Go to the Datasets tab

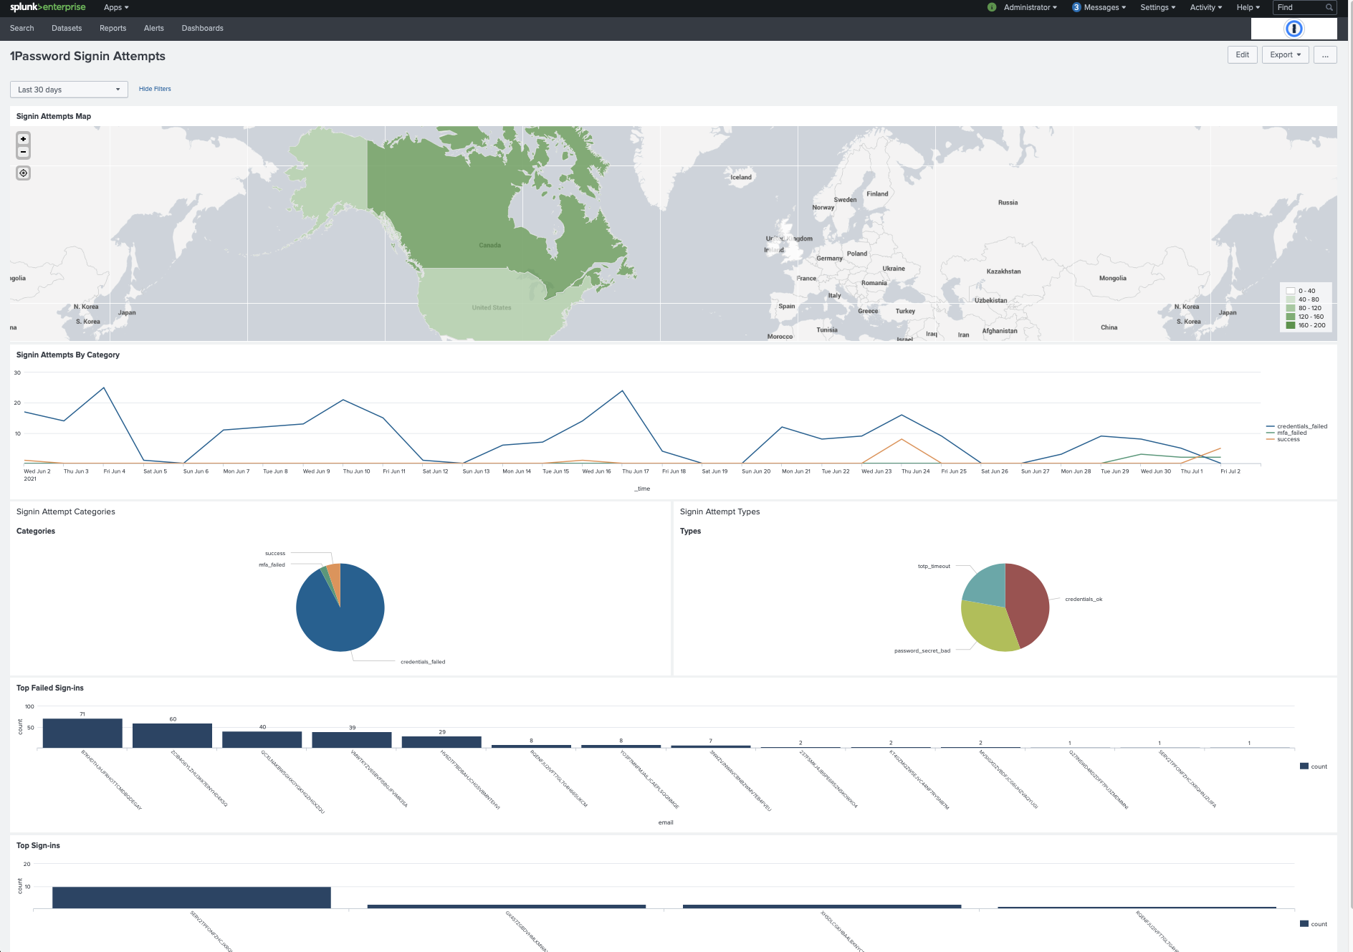pyautogui.click(x=67, y=29)
